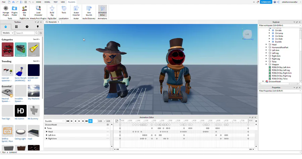Open the Localization Tools

tap(64, 10)
